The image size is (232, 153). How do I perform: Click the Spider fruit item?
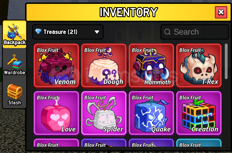[104, 113]
